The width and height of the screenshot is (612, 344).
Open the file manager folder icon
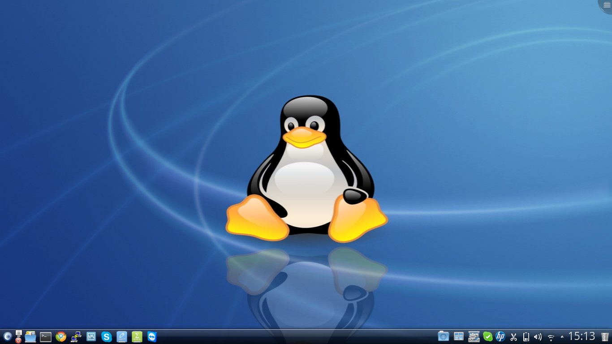tap(30, 337)
